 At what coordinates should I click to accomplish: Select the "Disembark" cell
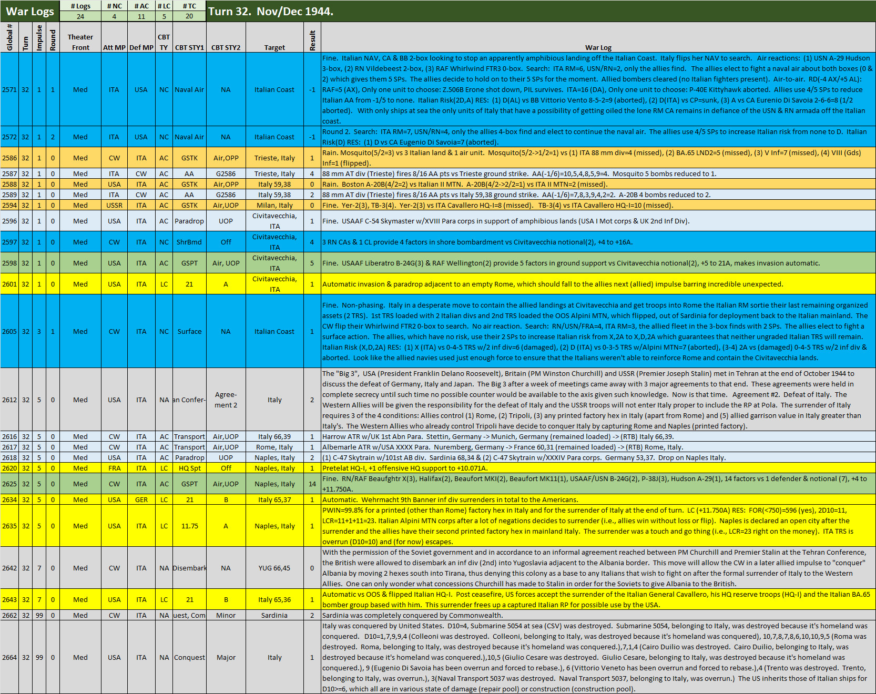point(189,568)
